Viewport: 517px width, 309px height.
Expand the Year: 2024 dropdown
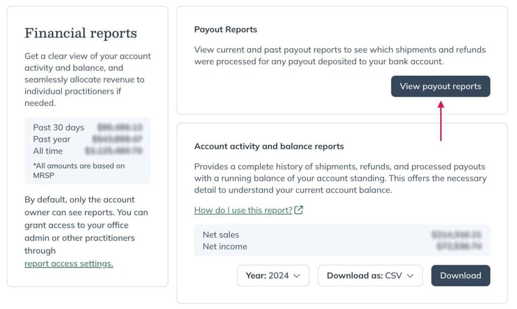pyautogui.click(x=273, y=275)
